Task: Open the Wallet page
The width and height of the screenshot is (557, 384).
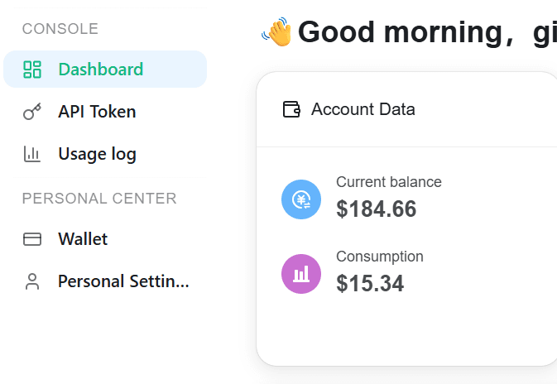Action: [105, 238]
